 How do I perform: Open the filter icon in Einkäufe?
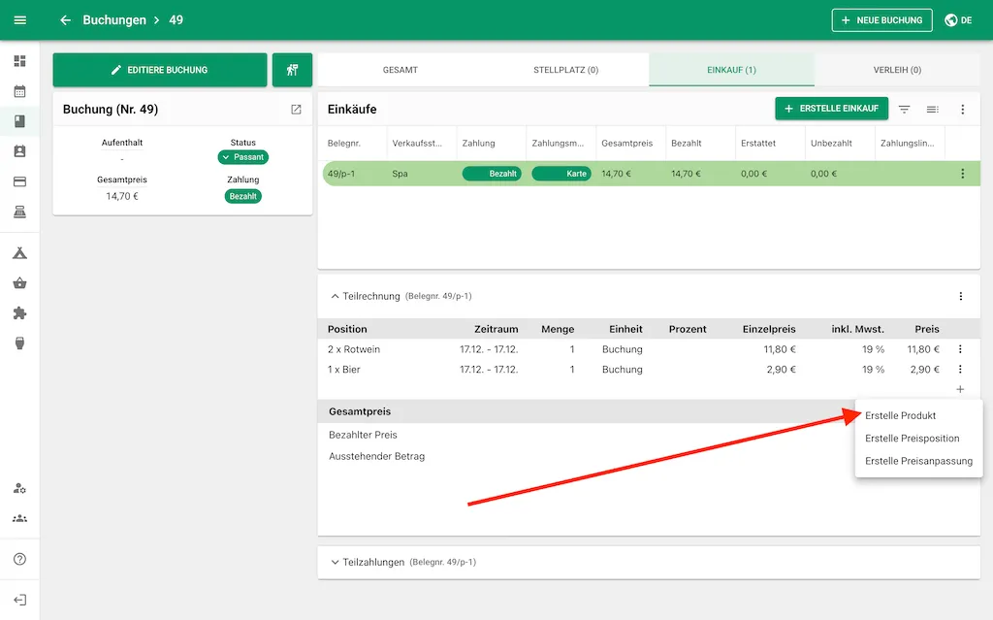tap(905, 109)
